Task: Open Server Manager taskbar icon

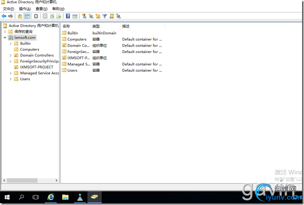Action: click(80, 197)
